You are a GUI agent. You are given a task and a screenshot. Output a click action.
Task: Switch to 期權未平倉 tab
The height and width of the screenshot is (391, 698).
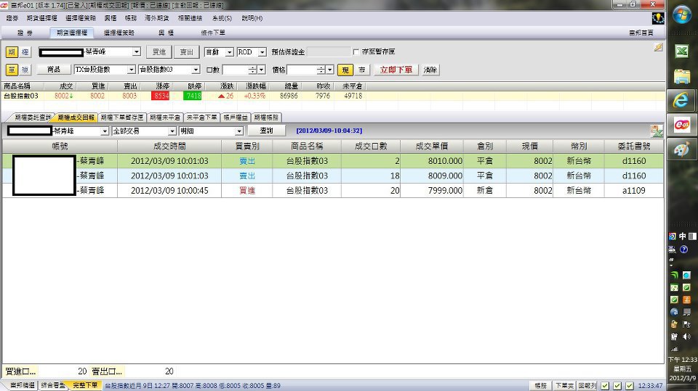[x=165, y=118]
